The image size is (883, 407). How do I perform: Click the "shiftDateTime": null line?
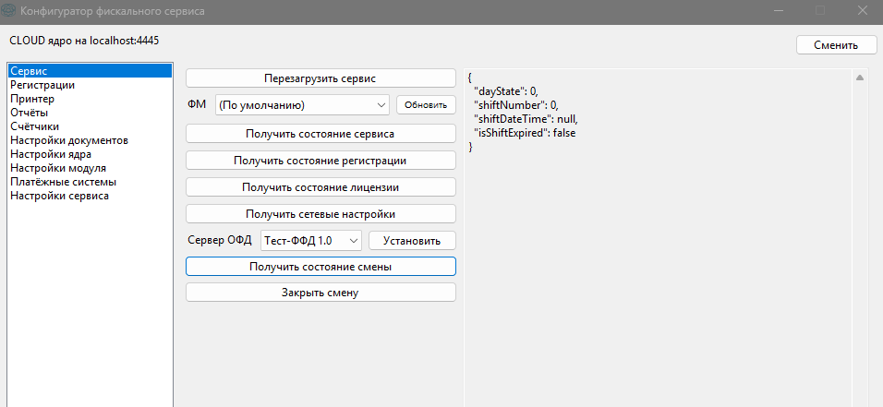[526, 119]
